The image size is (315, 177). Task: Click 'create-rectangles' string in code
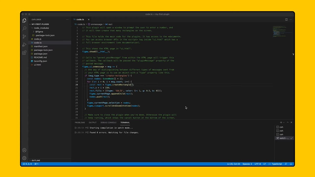116,76
